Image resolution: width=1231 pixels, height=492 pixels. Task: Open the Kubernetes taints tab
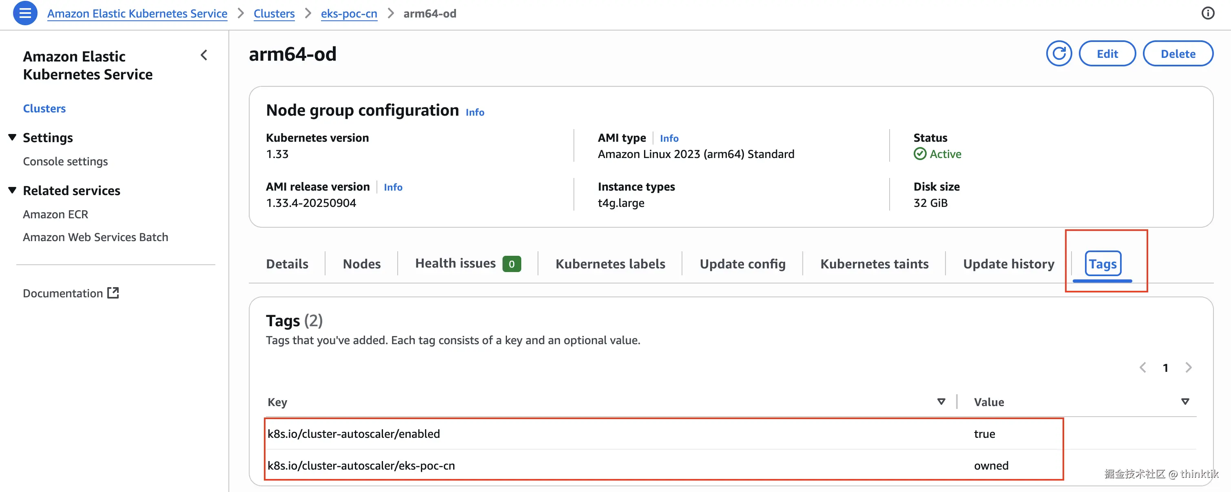(x=875, y=264)
